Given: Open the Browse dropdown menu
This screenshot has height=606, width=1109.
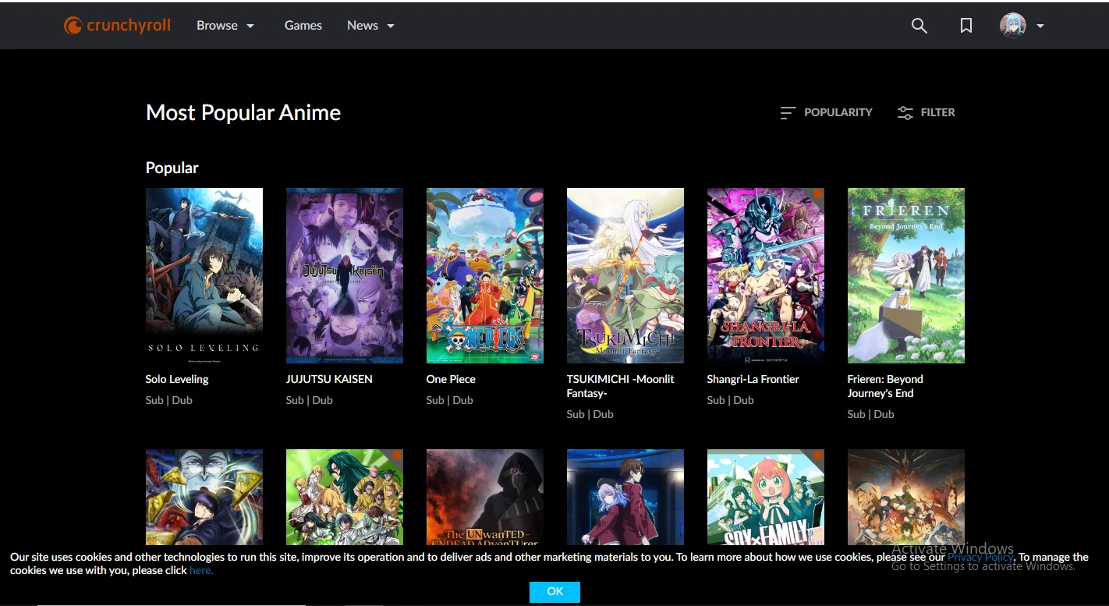Looking at the screenshot, I should point(225,26).
